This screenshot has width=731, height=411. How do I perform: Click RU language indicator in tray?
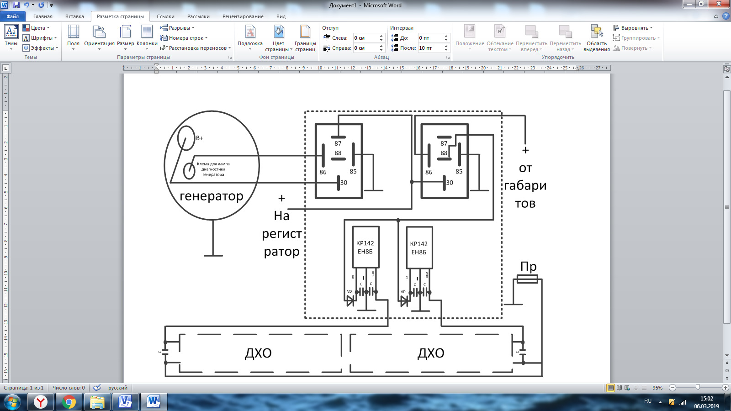(648, 401)
